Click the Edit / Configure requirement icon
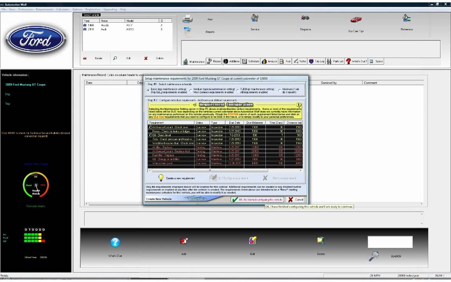 [213, 178]
